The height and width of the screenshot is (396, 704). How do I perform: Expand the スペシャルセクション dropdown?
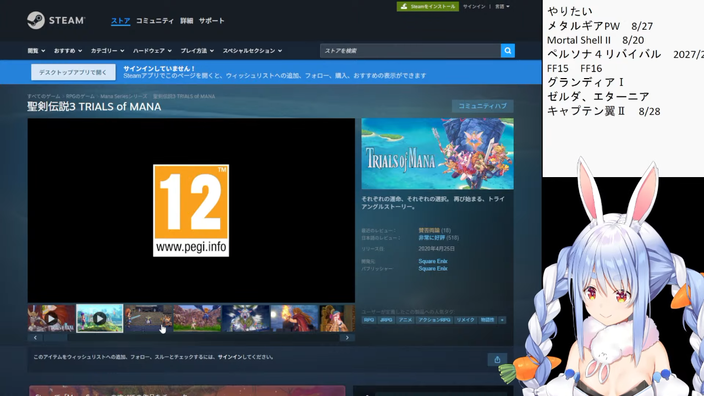[252, 51]
